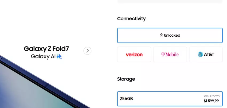This screenshot has height=108, width=227.
Task: Click the padlock icon beside Unlocked
Action: (x=161, y=35)
